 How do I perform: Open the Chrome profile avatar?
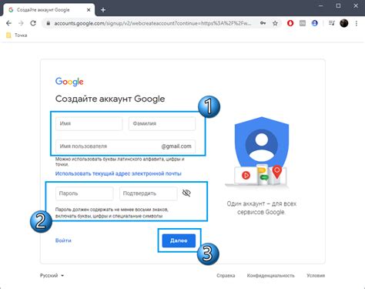coord(344,23)
